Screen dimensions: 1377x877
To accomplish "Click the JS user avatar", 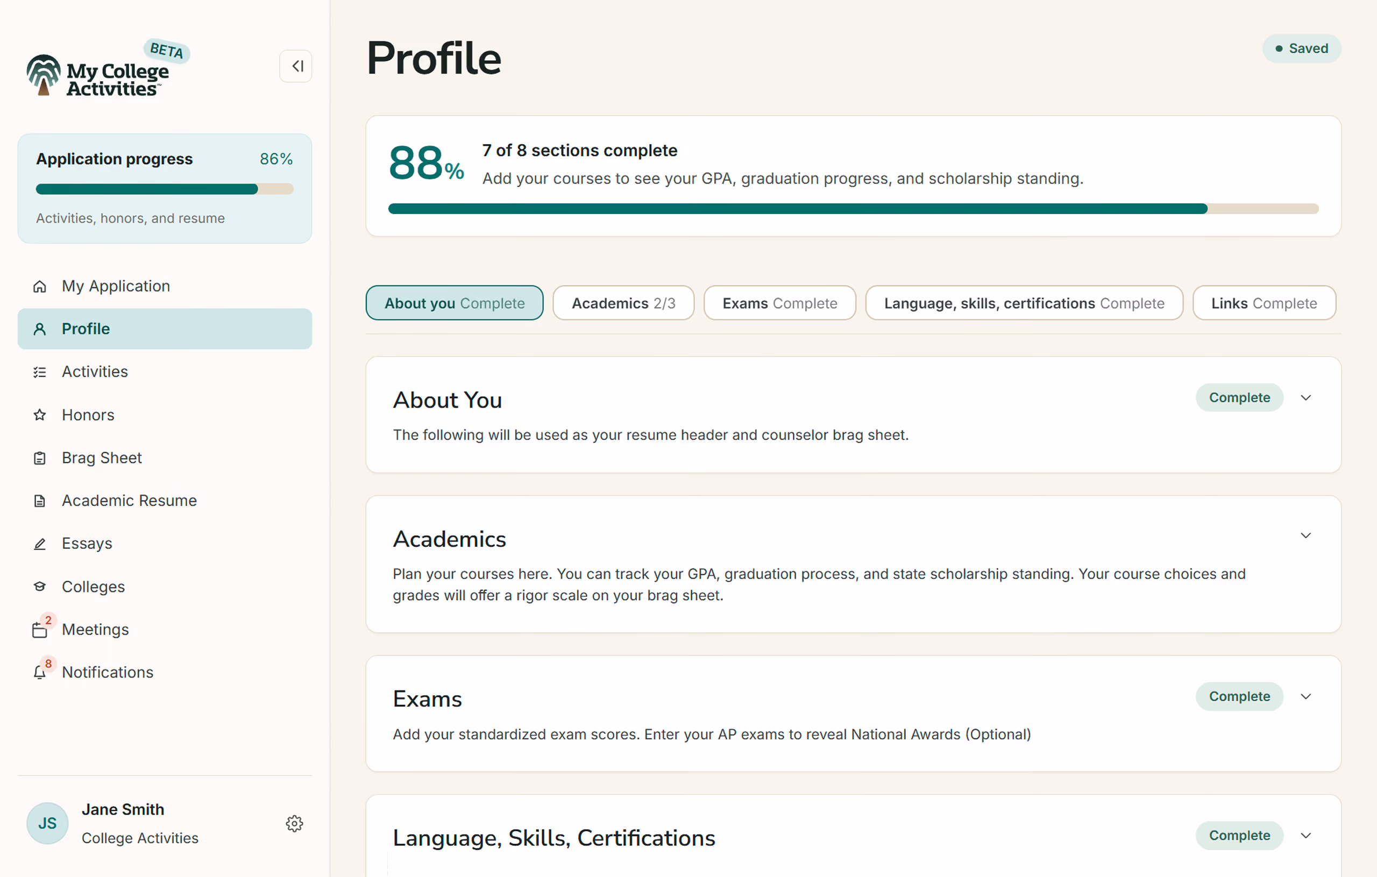I will (x=47, y=823).
